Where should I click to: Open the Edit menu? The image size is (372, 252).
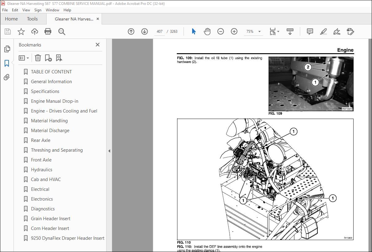click(x=15, y=10)
